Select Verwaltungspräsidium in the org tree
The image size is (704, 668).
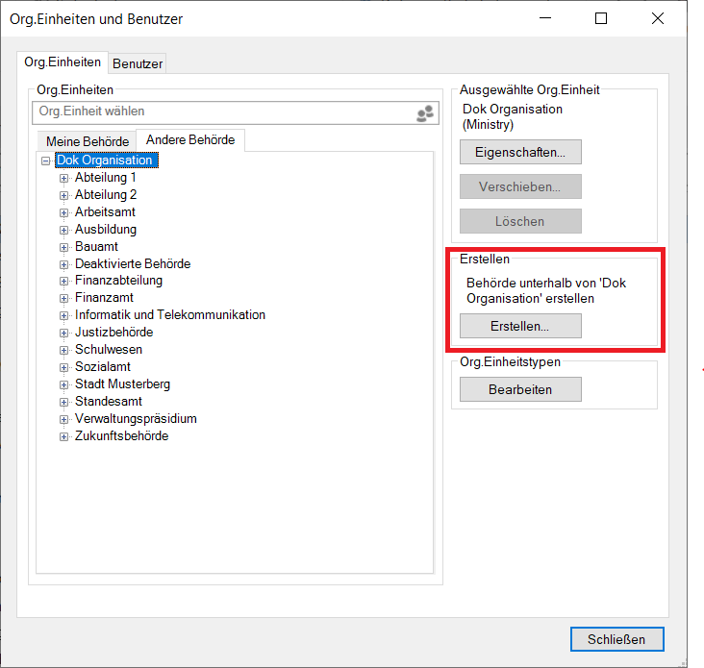[137, 419]
